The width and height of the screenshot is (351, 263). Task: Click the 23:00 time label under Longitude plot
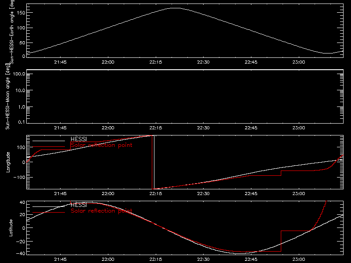click(299, 194)
